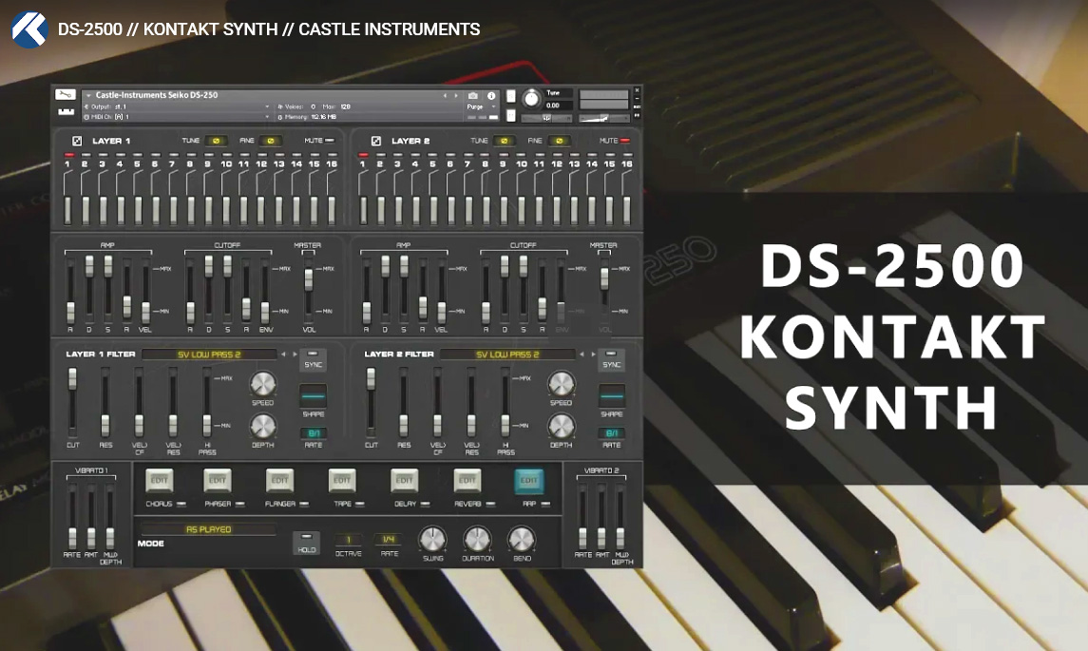
Task: Click the EDIT button above REVERB
Action: 467,480
